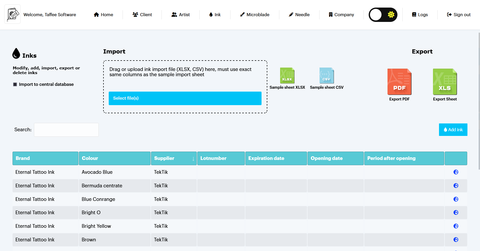Click the Export Sheet XLS icon
480x251 pixels.
click(445, 82)
